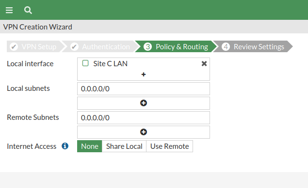This screenshot has height=188, width=308.
Task: Go to Review Settings wizard step
Action: pyautogui.click(x=253, y=46)
